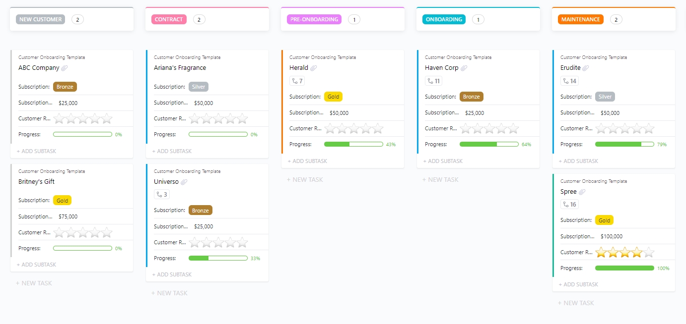The height and width of the screenshot is (324, 686).
Task: Change the Gold subscription tag on Spree
Action: (x=604, y=219)
